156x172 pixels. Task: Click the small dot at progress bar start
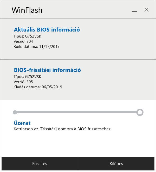click(15, 112)
